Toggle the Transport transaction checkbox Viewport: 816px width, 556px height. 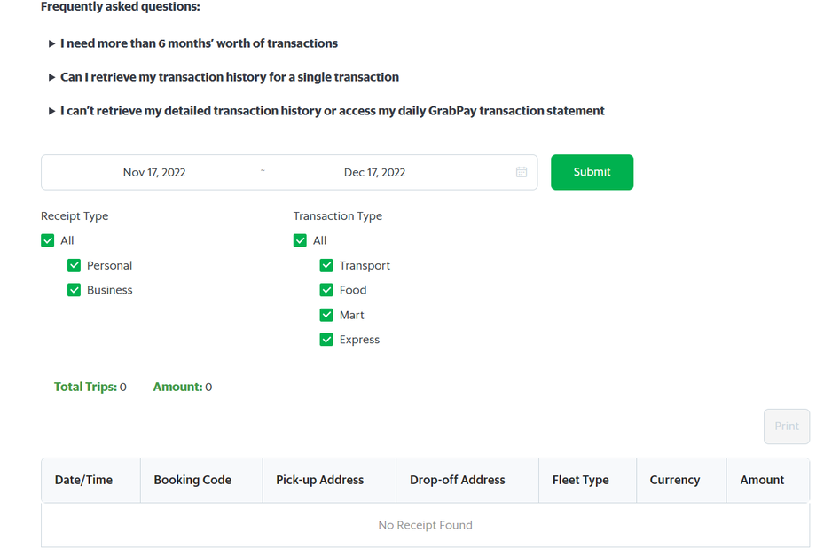tap(327, 265)
